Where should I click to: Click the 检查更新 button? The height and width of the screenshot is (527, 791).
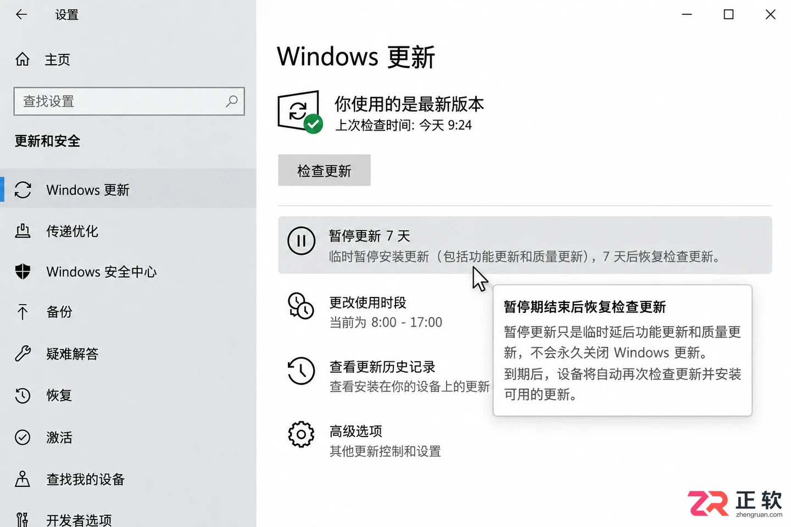324,170
